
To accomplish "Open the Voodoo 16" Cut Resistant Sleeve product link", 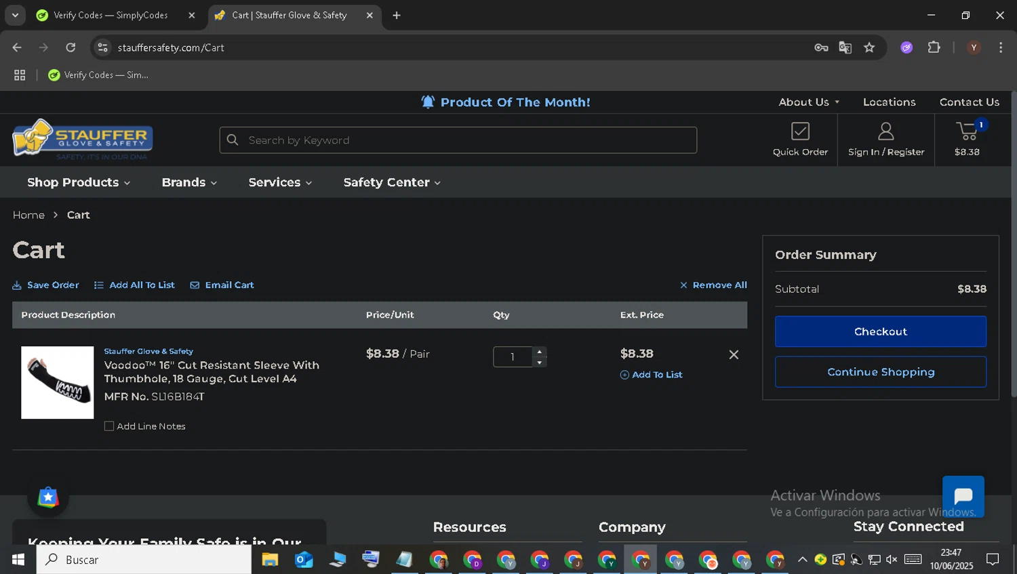I will pos(212,372).
